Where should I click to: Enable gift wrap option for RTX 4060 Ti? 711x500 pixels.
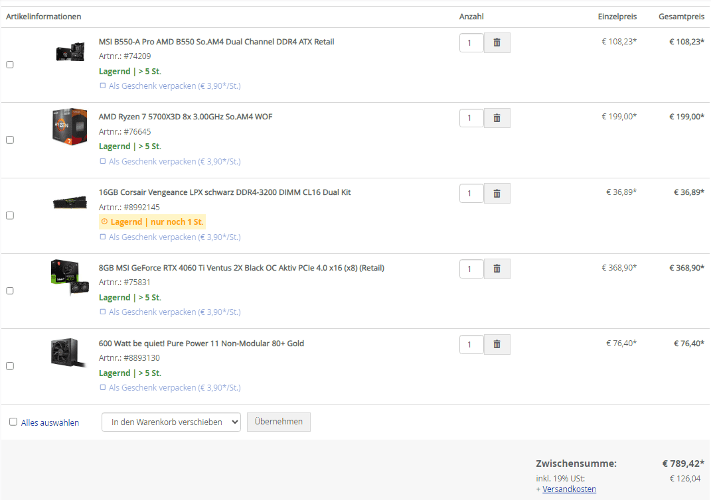pyautogui.click(x=103, y=312)
